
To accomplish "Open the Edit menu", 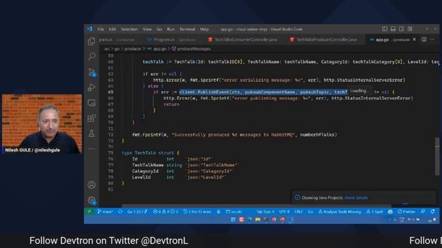I will click(113, 29).
